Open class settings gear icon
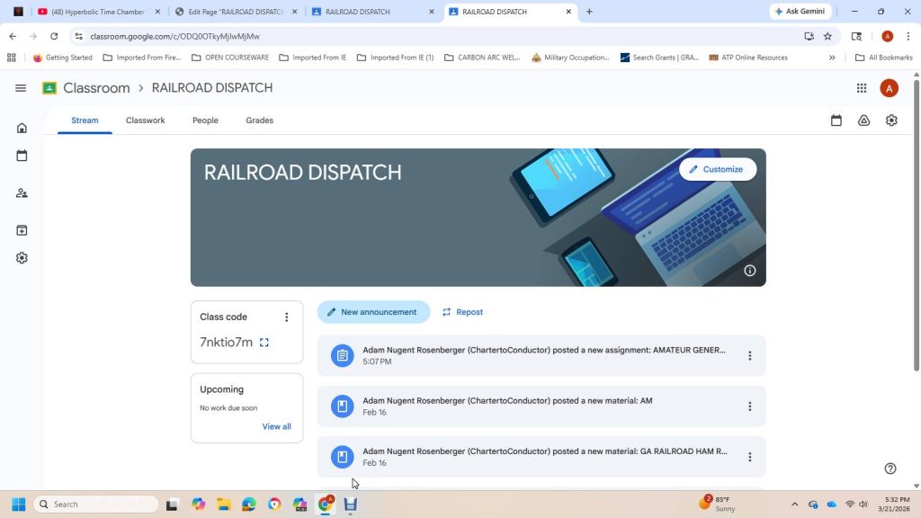 coord(891,121)
